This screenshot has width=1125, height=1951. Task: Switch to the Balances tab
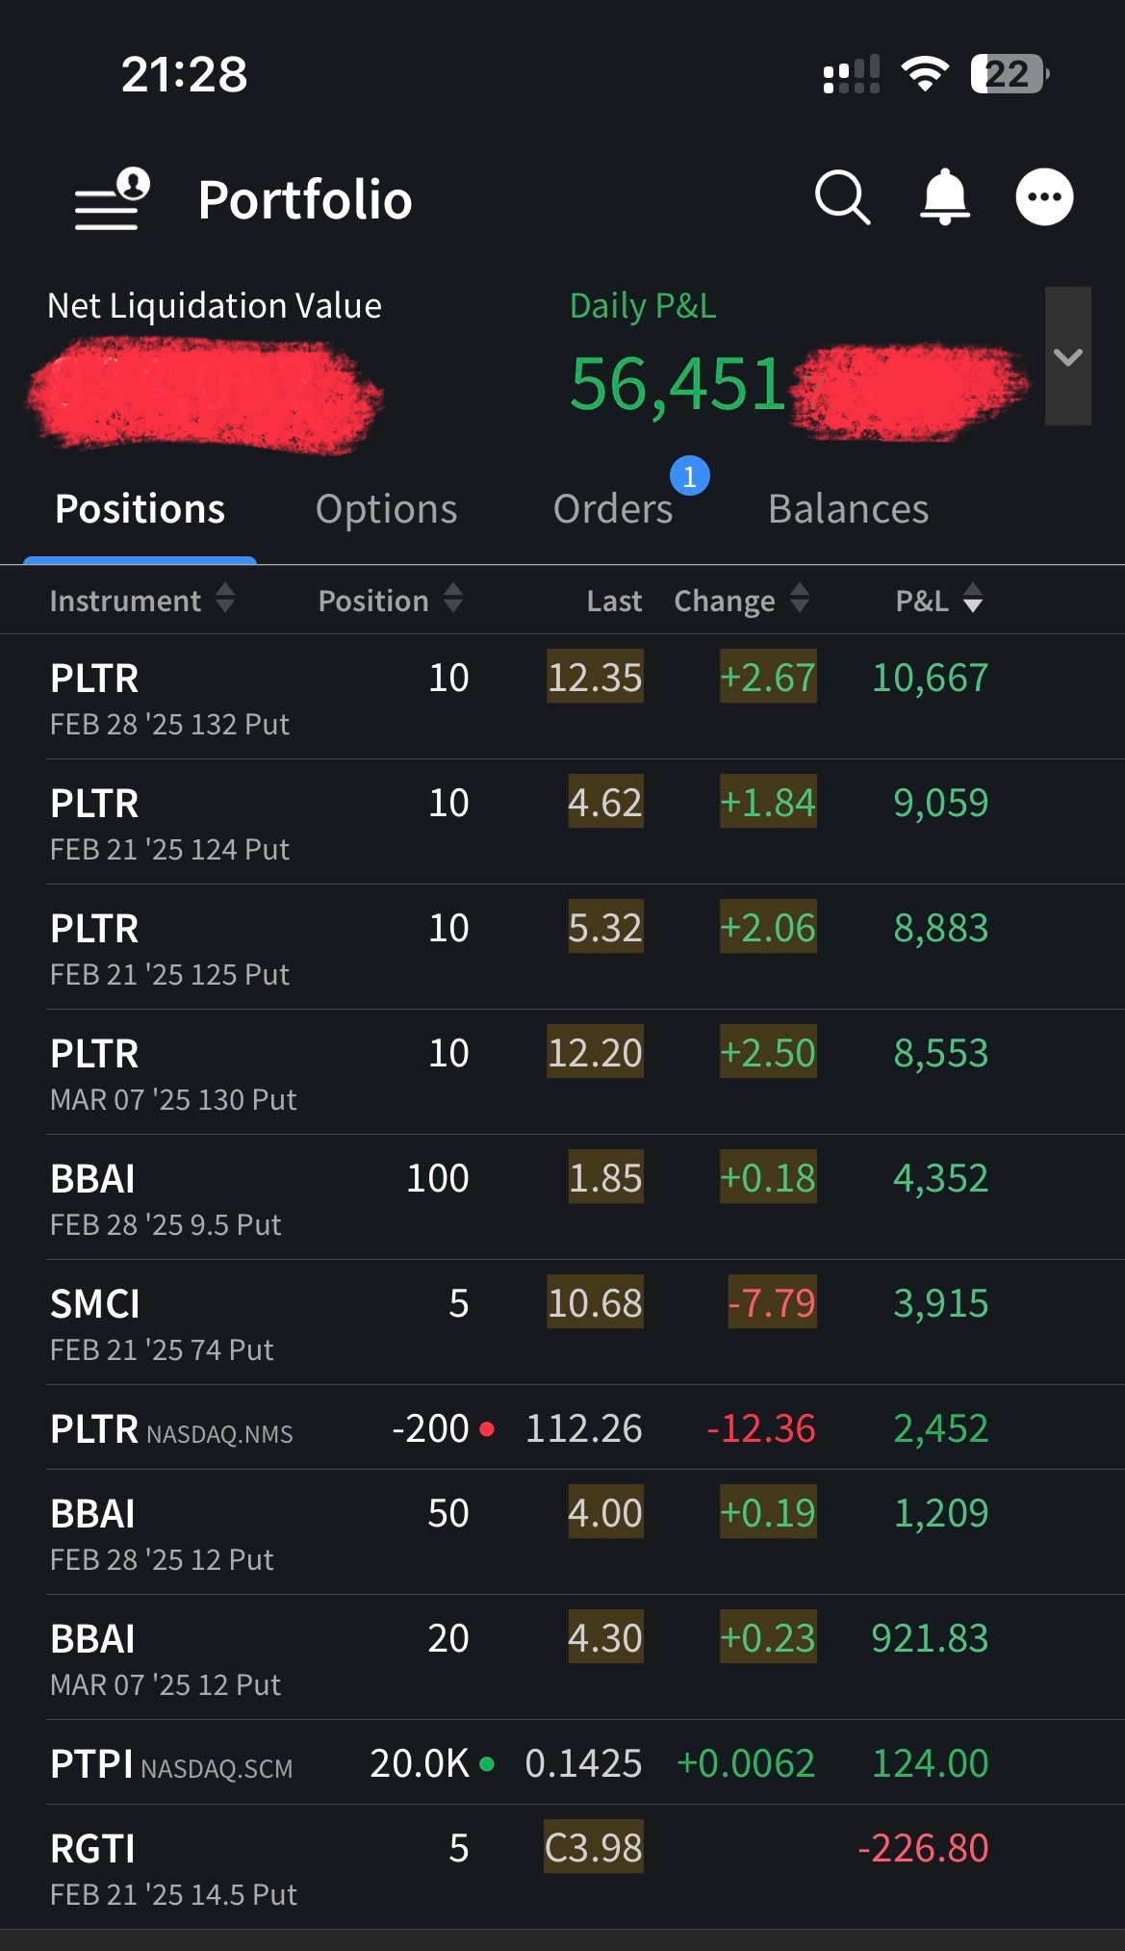click(x=848, y=509)
